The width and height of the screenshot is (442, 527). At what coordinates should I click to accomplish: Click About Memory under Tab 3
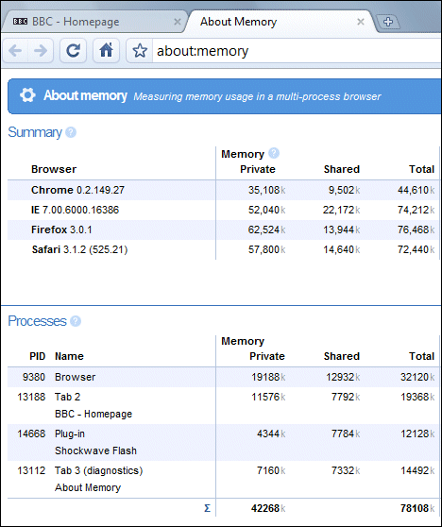point(88,487)
